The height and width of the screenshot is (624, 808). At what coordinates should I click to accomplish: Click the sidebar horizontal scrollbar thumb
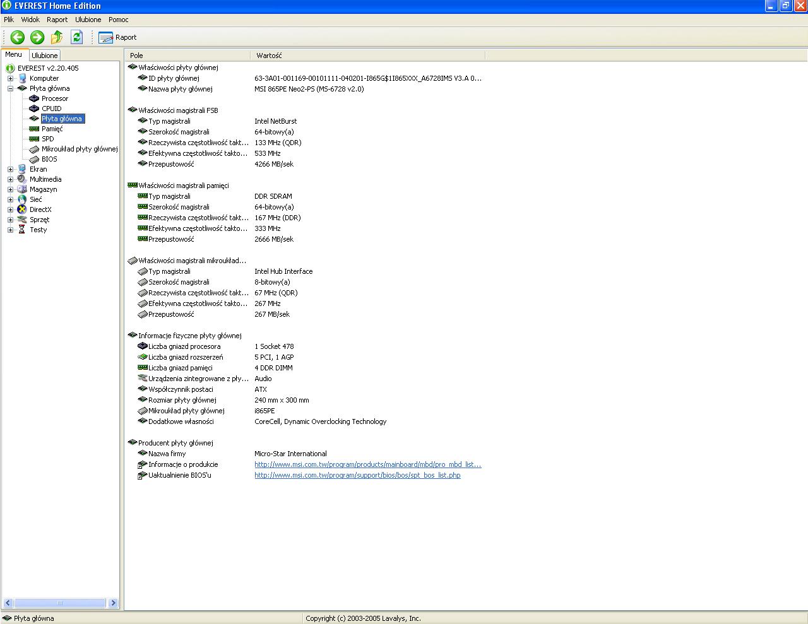(60, 603)
